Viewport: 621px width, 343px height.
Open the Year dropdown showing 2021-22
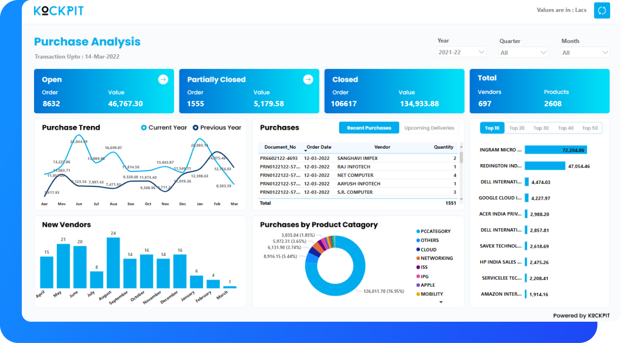461,52
